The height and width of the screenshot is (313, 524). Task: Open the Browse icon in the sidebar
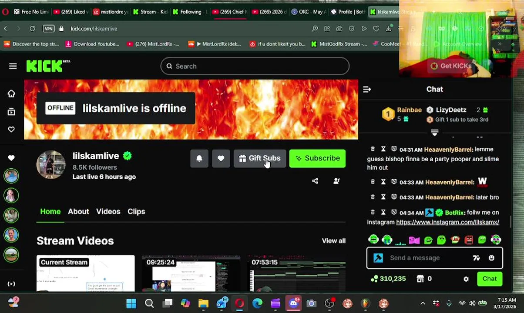tap(11, 112)
